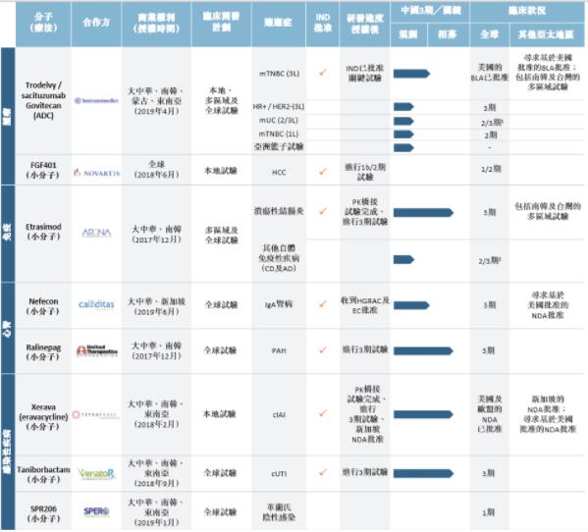Click the (2019年6月) licensing date
The height and width of the screenshot is (532, 588).
pyautogui.click(x=156, y=312)
